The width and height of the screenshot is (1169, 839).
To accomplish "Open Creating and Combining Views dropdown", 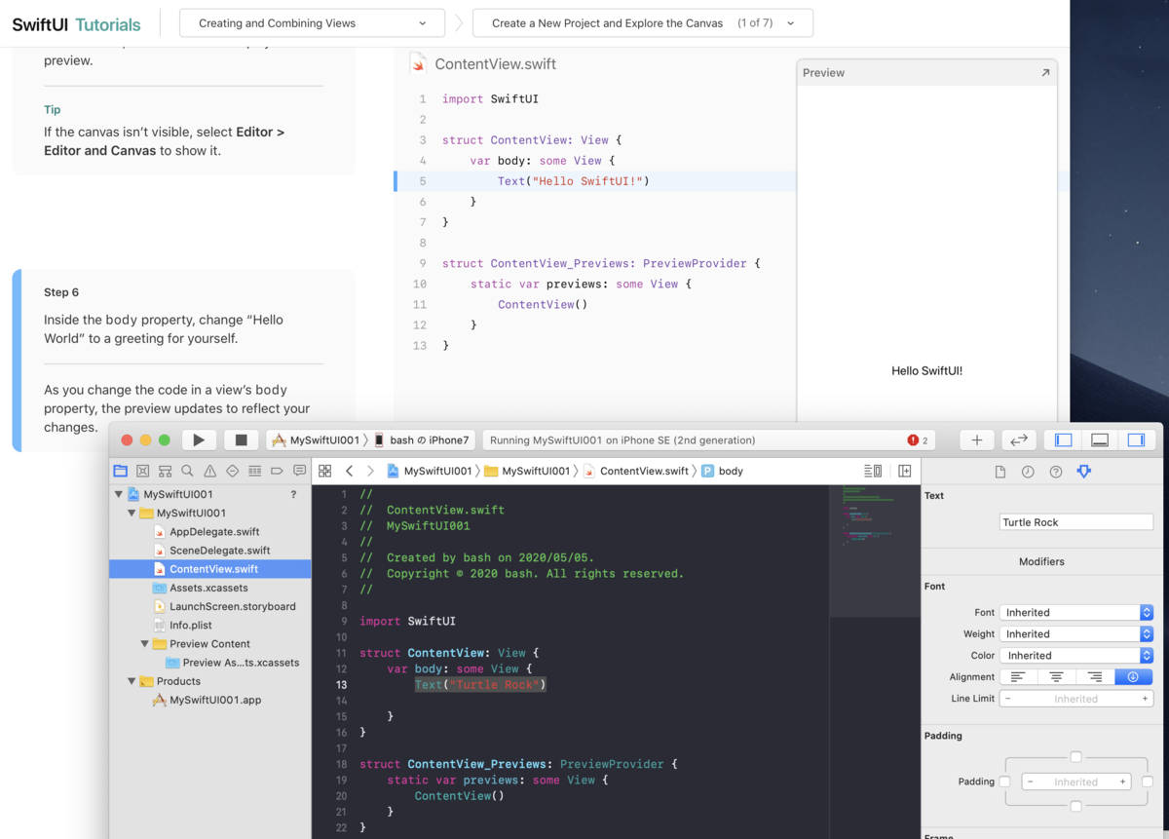I will tap(312, 23).
